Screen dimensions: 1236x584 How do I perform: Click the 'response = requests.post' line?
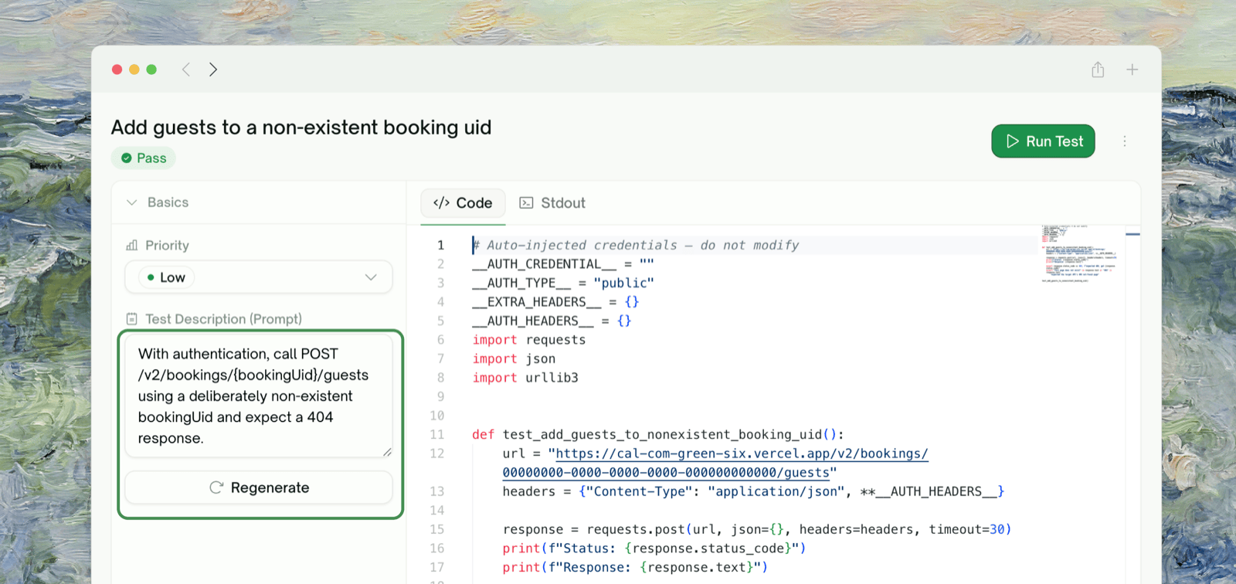click(x=756, y=529)
